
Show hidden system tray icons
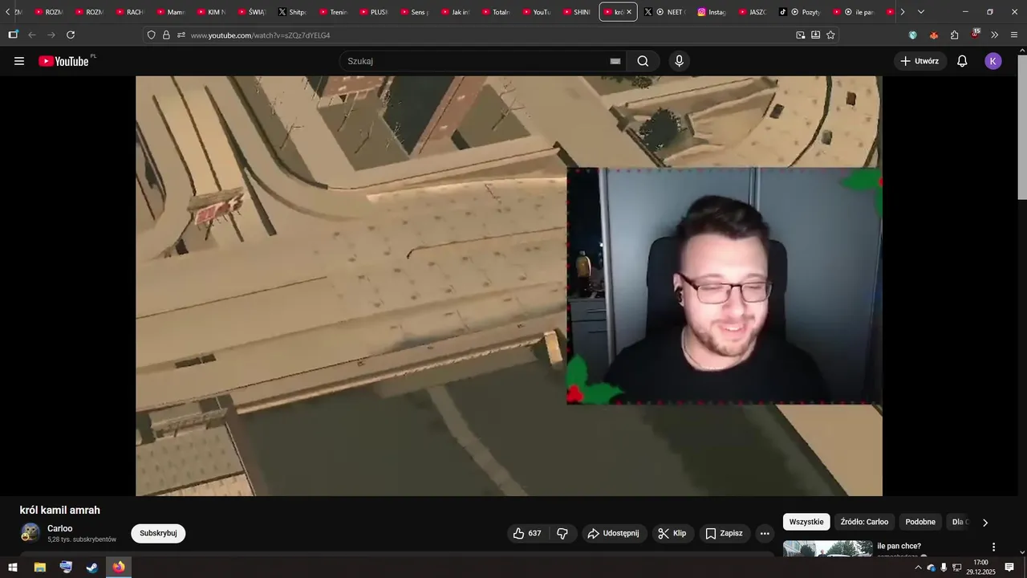[918, 568]
